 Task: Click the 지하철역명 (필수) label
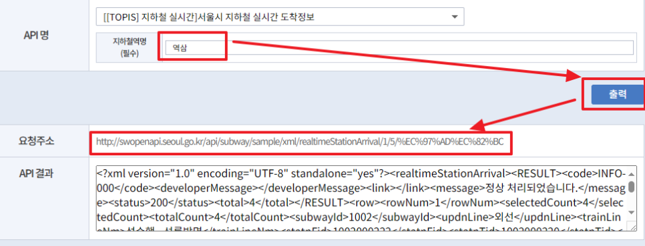[x=130, y=47]
